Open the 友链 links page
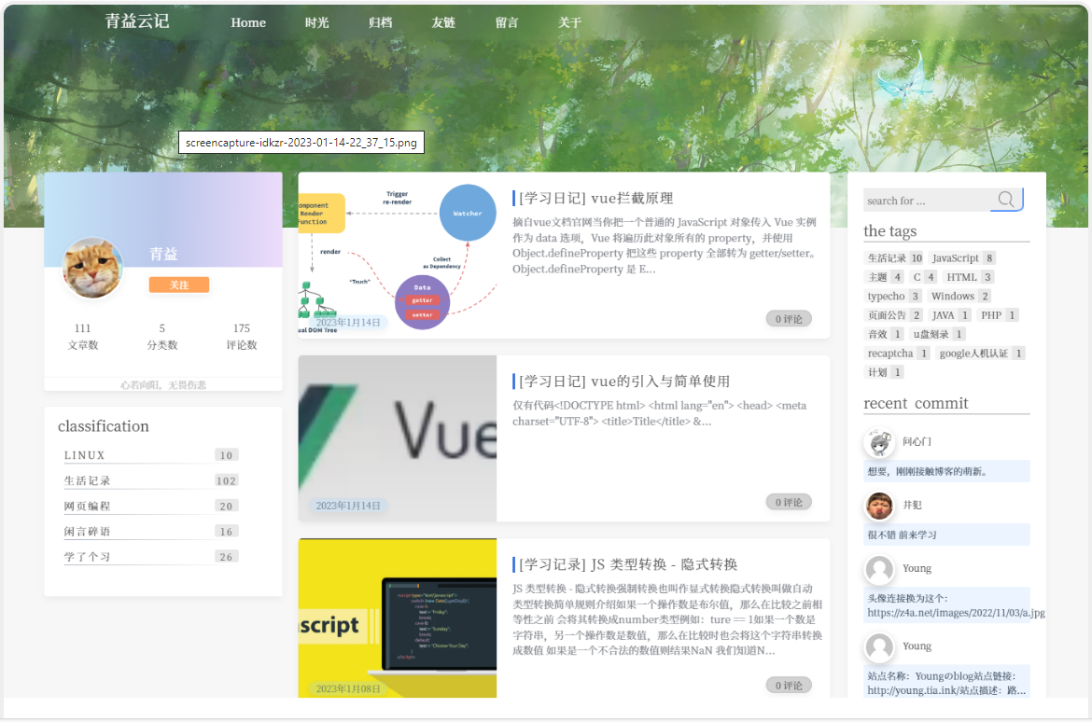 (x=443, y=22)
